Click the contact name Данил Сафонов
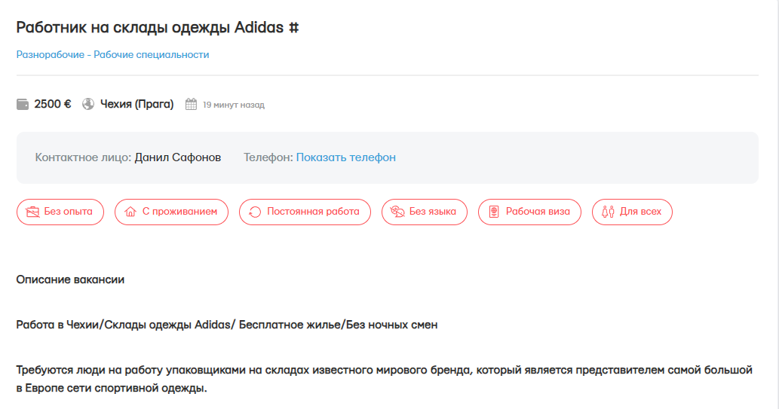The height and width of the screenshot is (409, 779). [x=178, y=157]
